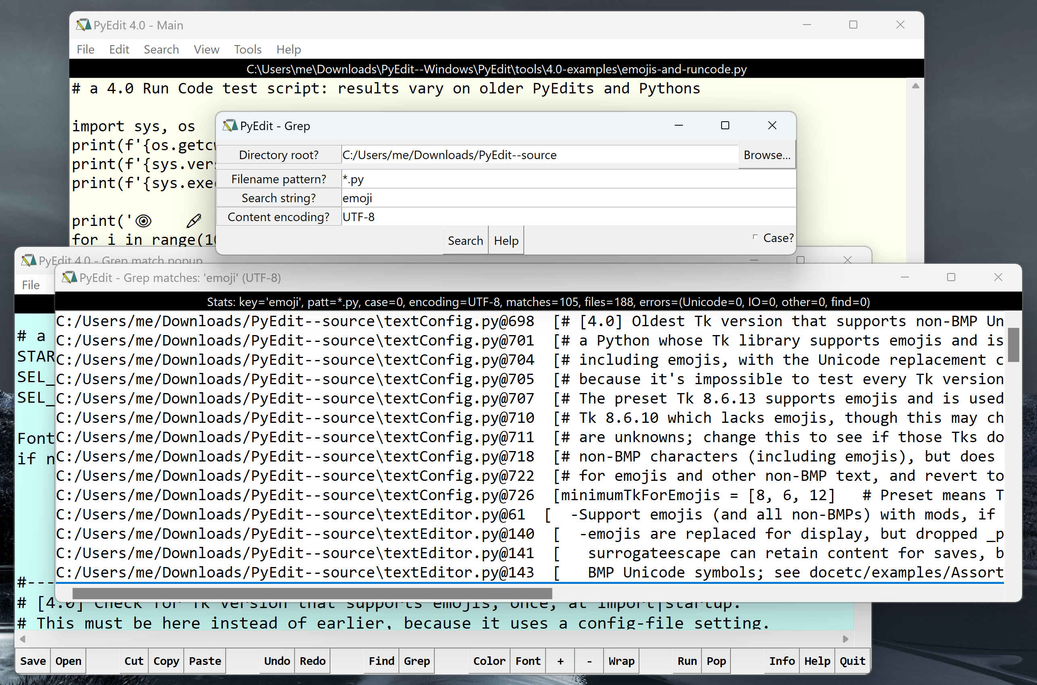Click the Filename pattern input field

point(568,179)
